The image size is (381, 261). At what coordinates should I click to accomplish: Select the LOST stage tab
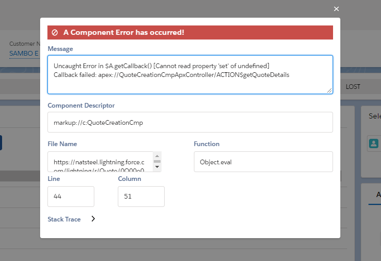point(353,87)
